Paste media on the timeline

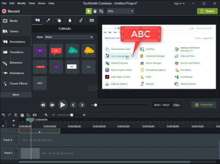click(x=28, y=115)
